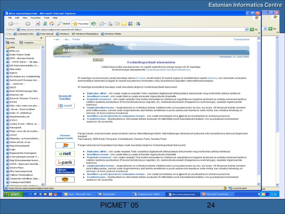Viewport: 285px width, 214px height.
Task: Click the Printer link on page
Action: pos(76,39)
